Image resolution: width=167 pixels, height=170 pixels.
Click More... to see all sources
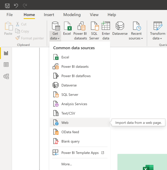(x=80, y=164)
